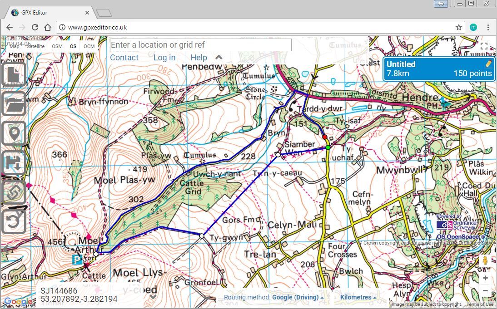The width and height of the screenshot is (497, 309).
Task: Open the Help link
Action: point(199,58)
